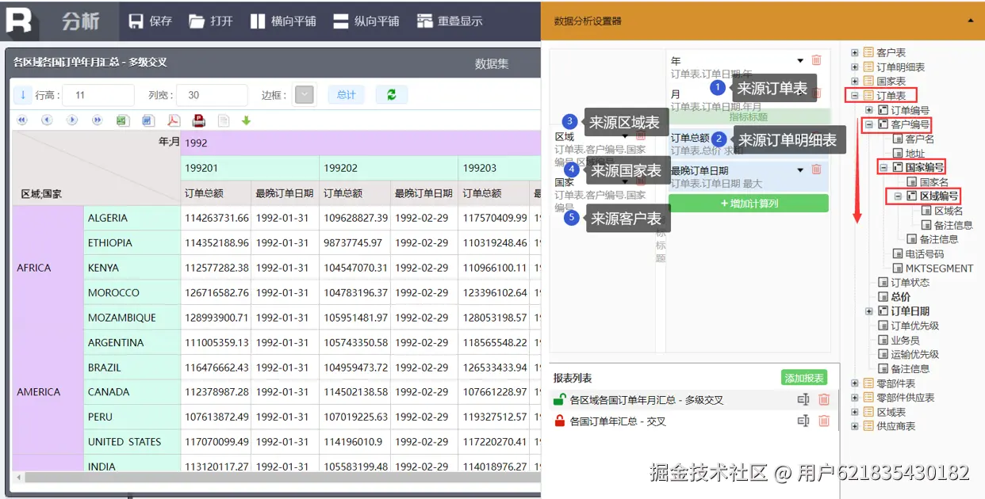Toggle the red lock on 各国订单年汇总
Image resolution: width=985 pixels, height=499 pixels.
click(560, 421)
